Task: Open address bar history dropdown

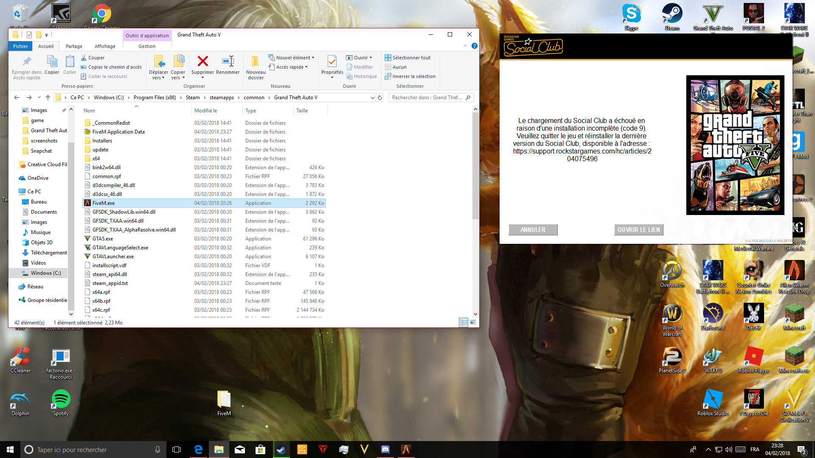Action: [372, 98]
